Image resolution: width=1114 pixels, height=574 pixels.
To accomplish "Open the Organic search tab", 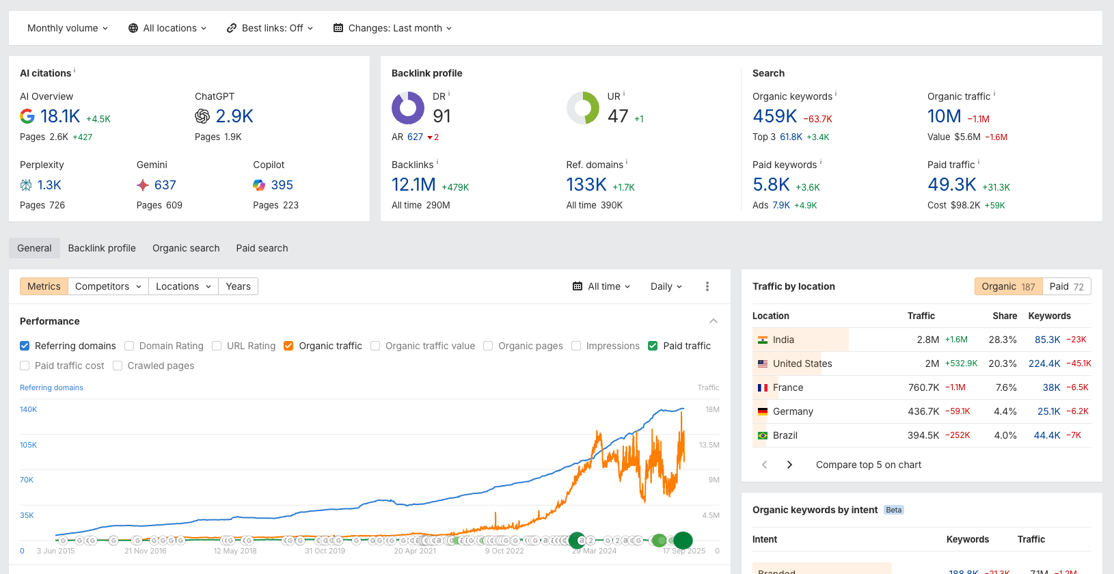I will 186,248.
